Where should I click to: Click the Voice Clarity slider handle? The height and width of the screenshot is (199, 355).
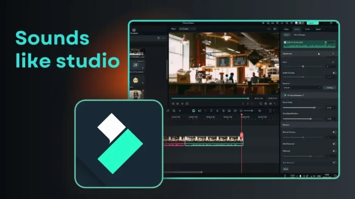point(314,108)
